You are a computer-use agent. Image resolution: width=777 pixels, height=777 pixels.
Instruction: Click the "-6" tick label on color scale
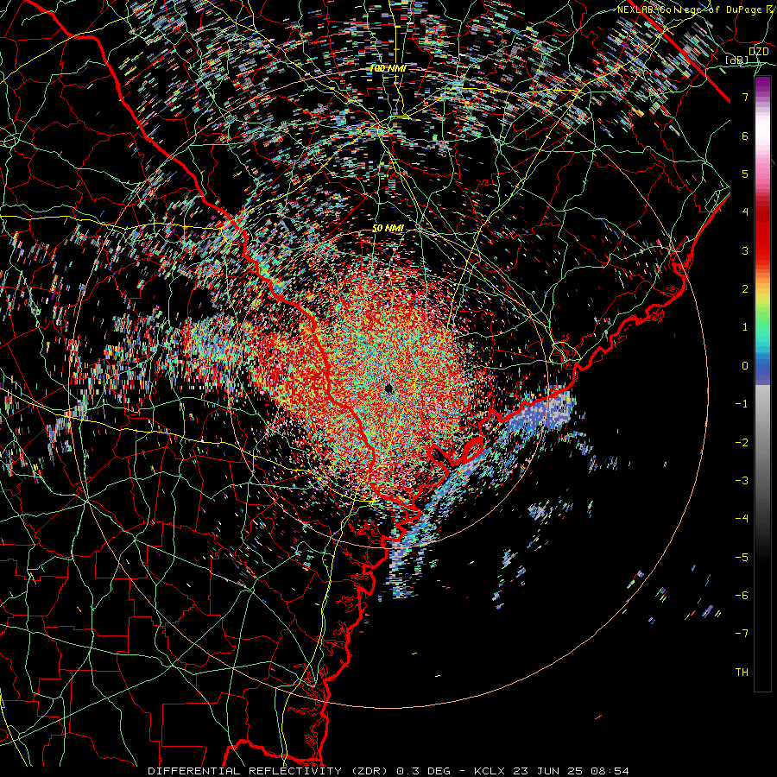[x=742, y=595]
